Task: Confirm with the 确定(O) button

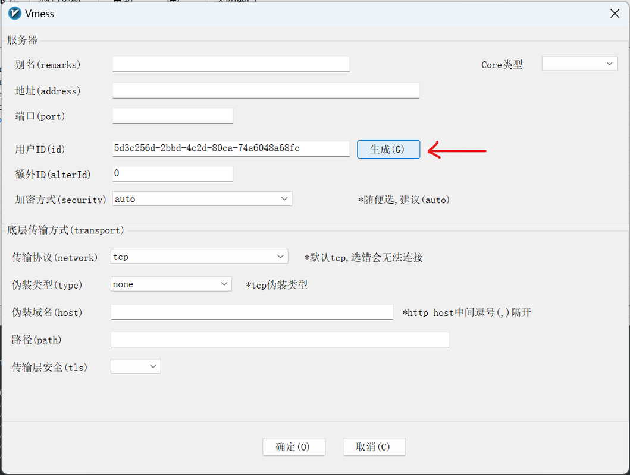Action: coord(294,446)
